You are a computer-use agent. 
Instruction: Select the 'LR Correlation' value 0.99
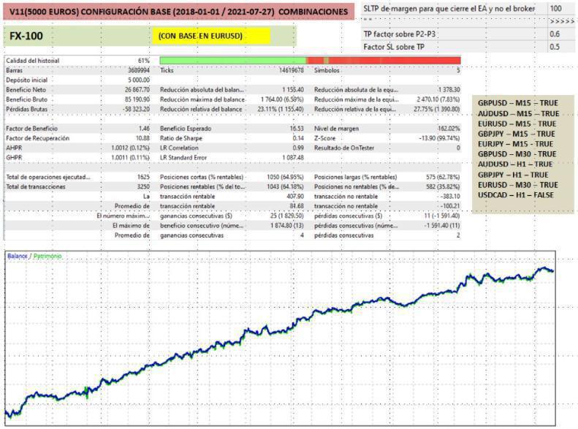298,148
